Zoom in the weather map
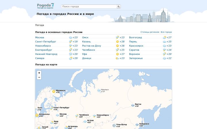The image size is (207, 129). click(x=39, y=73)
